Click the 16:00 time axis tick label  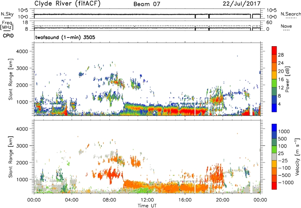click(x=185, y=200)
